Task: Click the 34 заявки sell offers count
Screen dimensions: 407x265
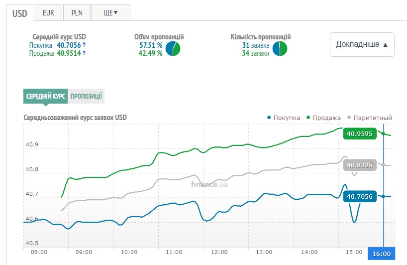Action: [x=256, y=53]
